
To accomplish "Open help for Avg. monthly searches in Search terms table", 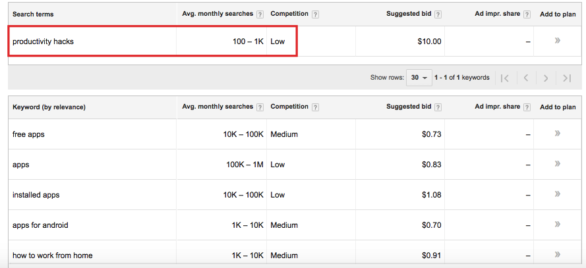I will tap(260, 14).
